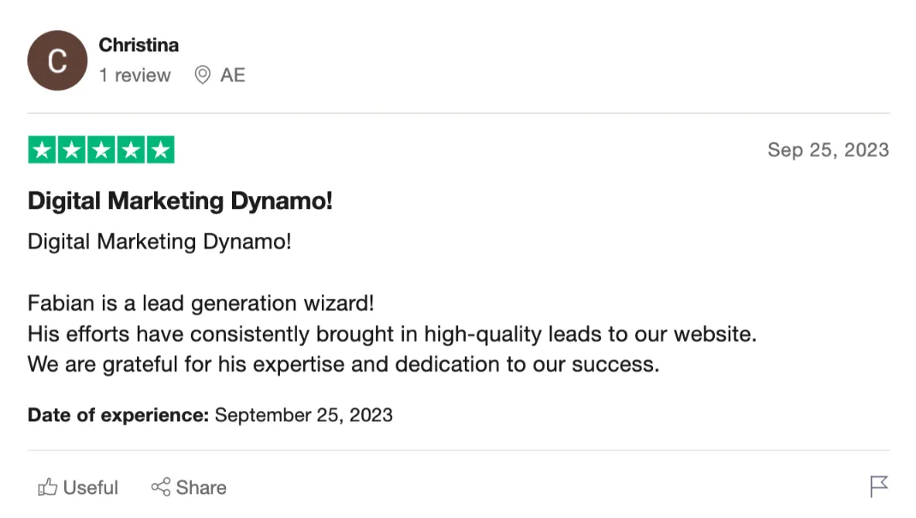916x518 pixels.
Task: Click the "1 review" count text
Action: (134, 75)
